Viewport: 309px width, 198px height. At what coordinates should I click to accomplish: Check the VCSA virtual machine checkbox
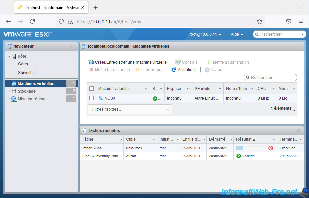click(x=92, y=98)
